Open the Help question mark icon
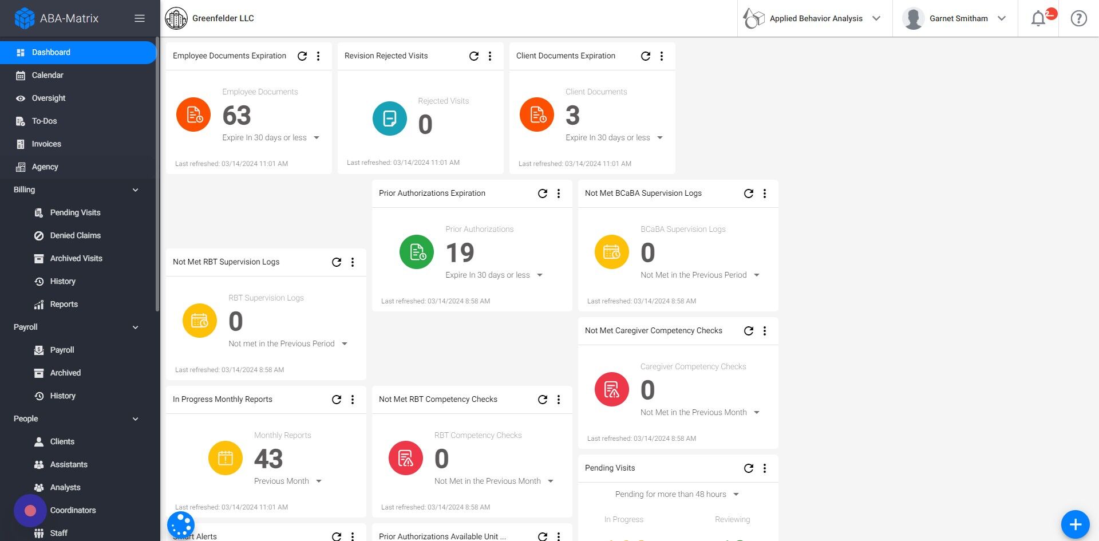This screenshot has height=541, width=1099. coord(1078,18)
